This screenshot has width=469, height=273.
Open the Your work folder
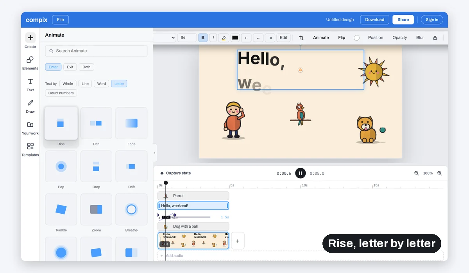click(30, 128)
